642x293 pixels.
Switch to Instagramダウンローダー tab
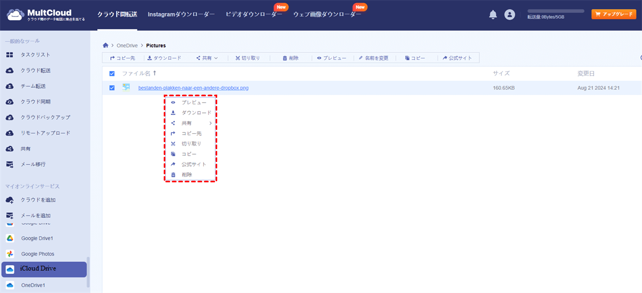[181, 14]
